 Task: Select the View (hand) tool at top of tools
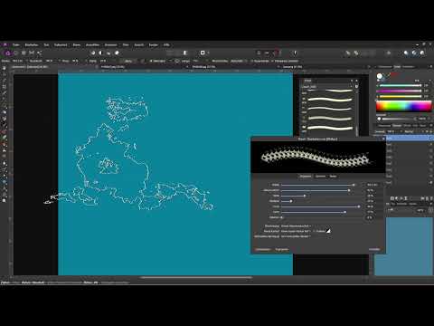[5, 68]
